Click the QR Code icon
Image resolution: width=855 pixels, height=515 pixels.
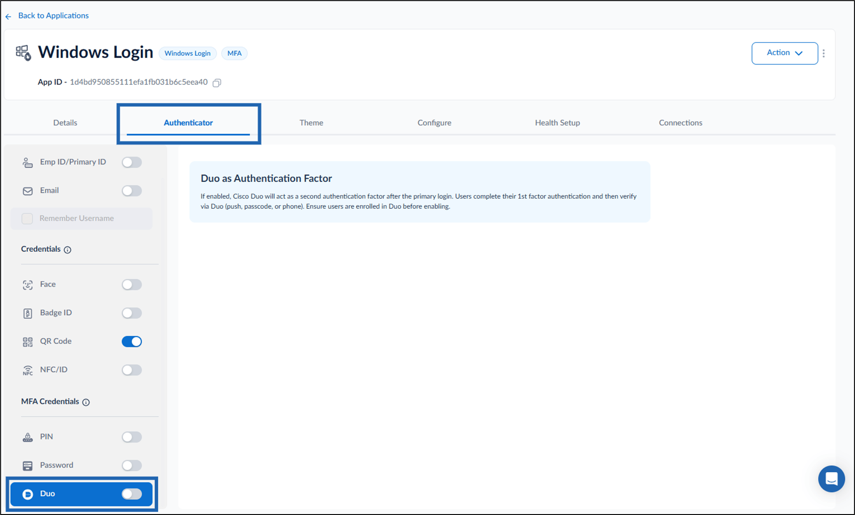coord(27,342)
